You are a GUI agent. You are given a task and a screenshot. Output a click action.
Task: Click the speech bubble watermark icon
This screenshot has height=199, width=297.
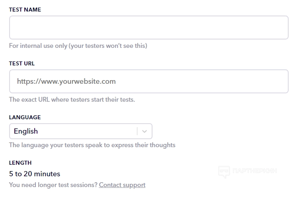(x=224, y=171)
